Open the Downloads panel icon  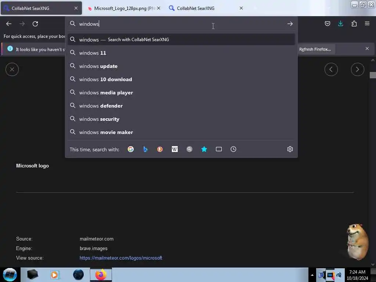coord(340,23)
